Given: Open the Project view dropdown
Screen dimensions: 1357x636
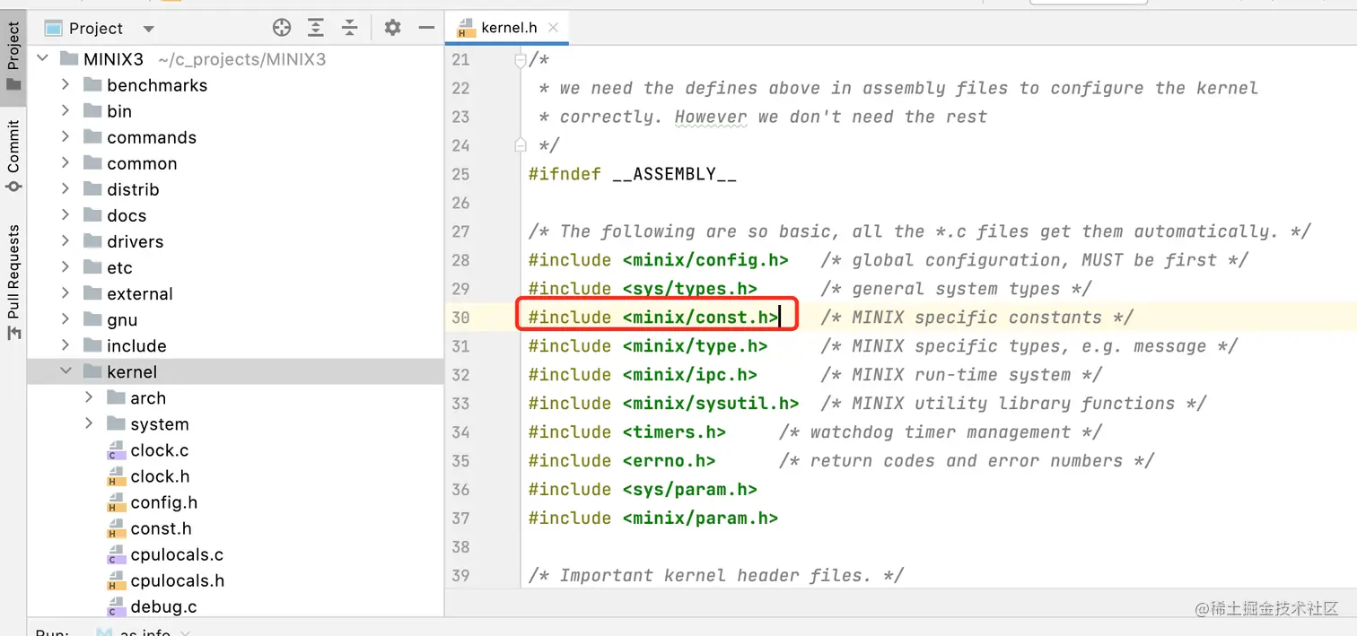Looking at the screenshot, I should [x=149, y=29].
